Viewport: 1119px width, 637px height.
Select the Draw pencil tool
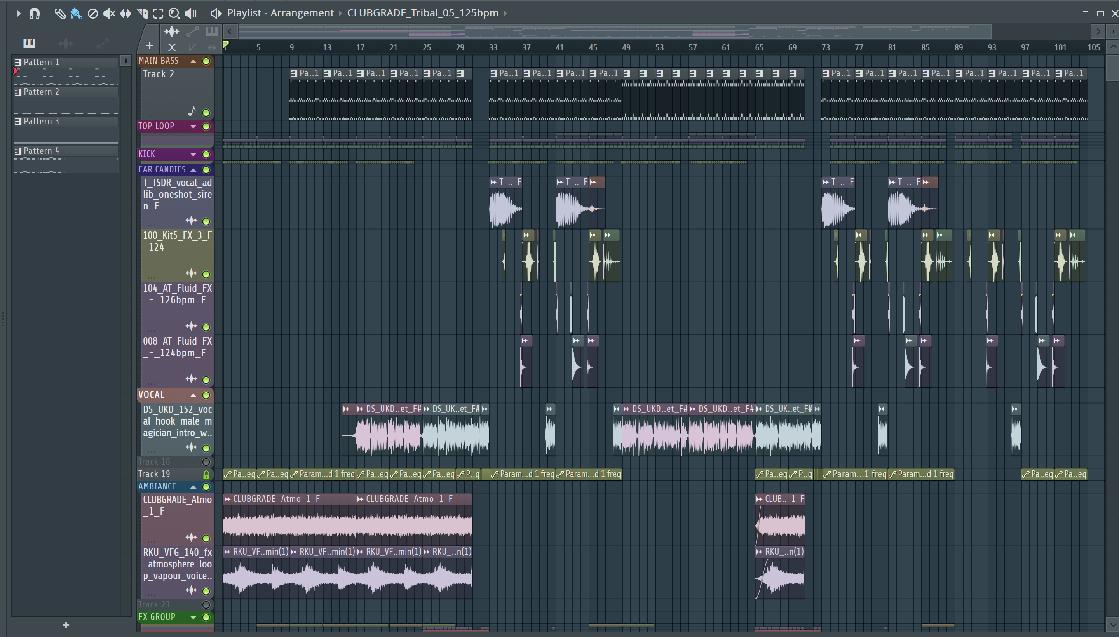pyautogui.click(x=60, y=14)
